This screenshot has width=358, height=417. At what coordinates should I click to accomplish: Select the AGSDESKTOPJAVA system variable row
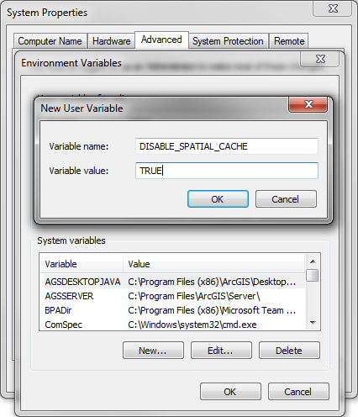[172, 282]
